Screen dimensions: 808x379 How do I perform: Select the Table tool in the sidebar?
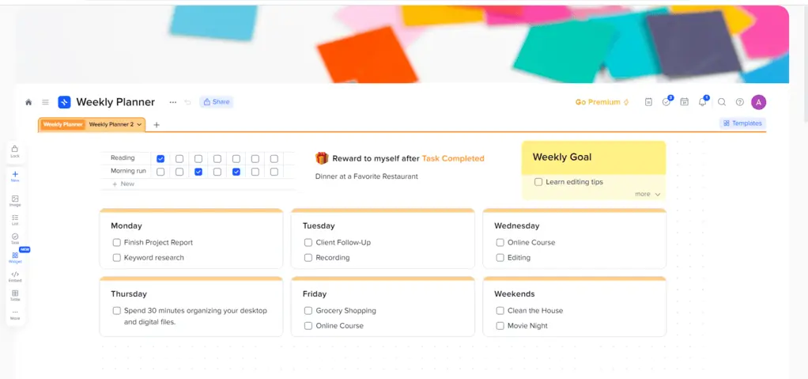click(15, 295)
